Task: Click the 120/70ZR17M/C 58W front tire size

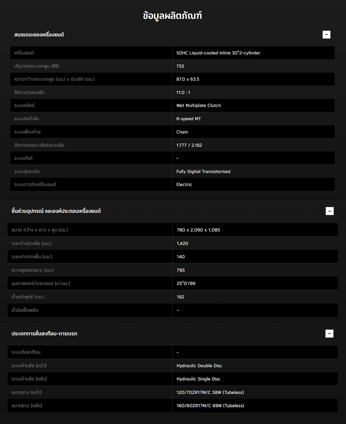Action: pos(210,392)
